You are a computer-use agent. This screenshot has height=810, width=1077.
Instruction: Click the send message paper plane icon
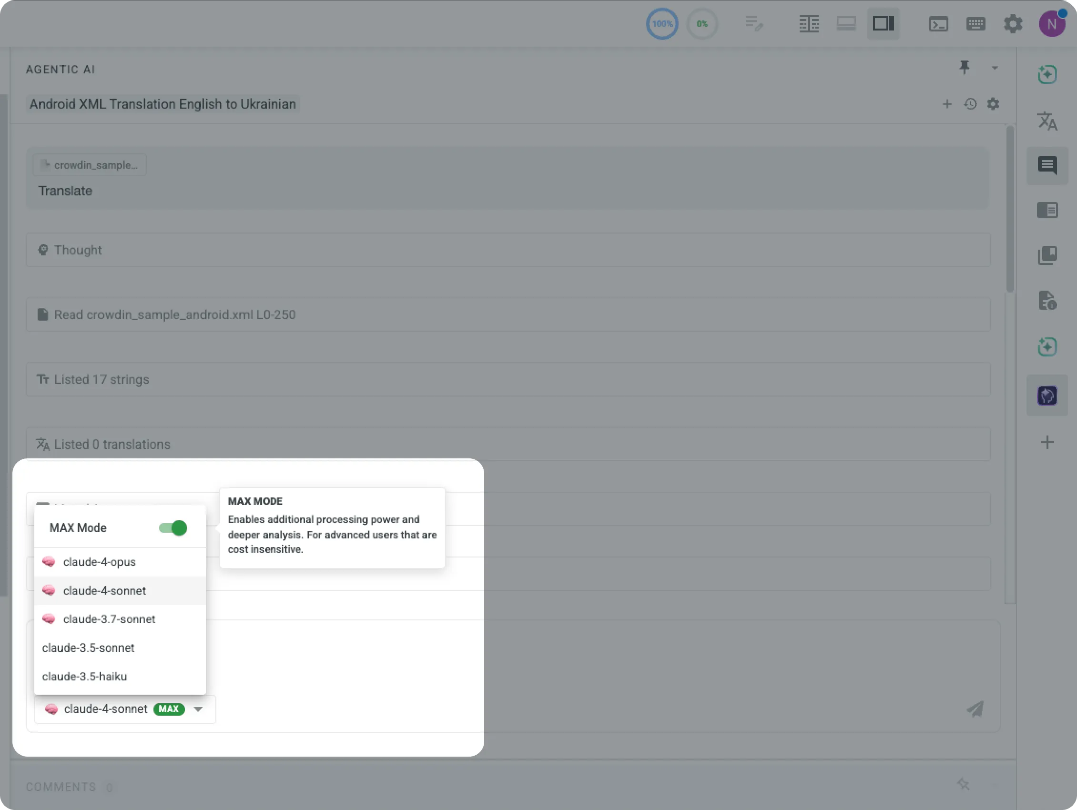point(975,709)
